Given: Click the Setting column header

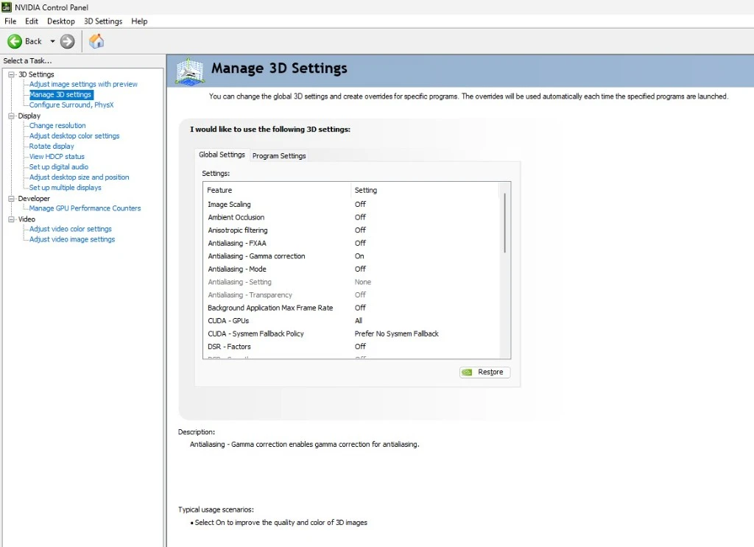Looking at the screenshot, I should click(x=426, y=191).
